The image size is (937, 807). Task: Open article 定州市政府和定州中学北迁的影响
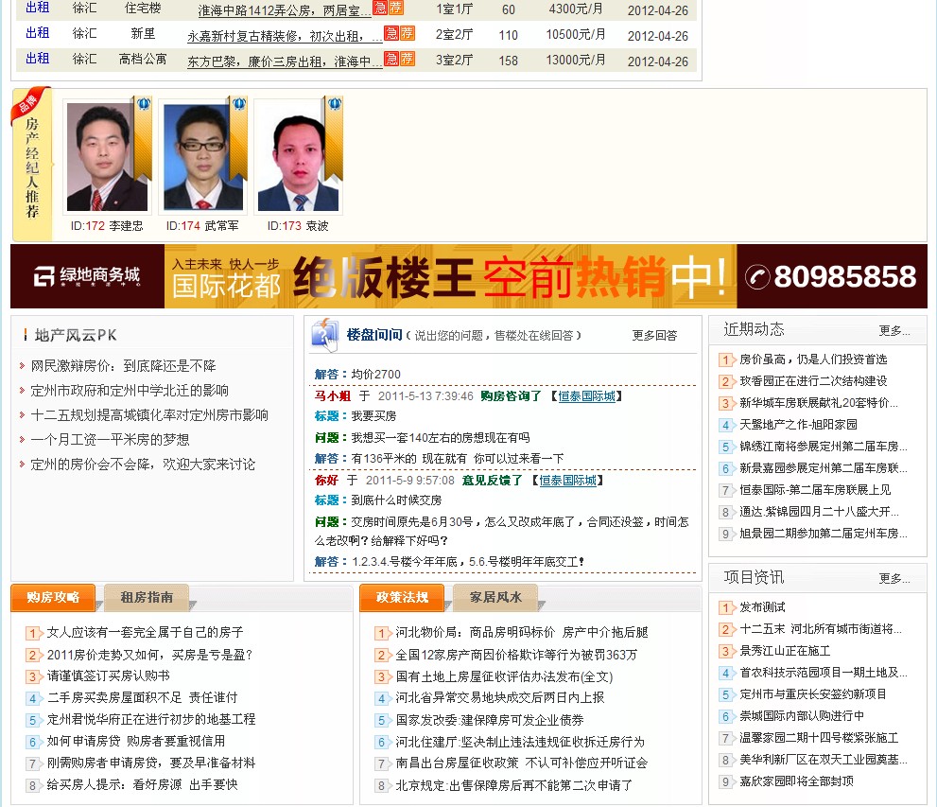tap(130, 391)
